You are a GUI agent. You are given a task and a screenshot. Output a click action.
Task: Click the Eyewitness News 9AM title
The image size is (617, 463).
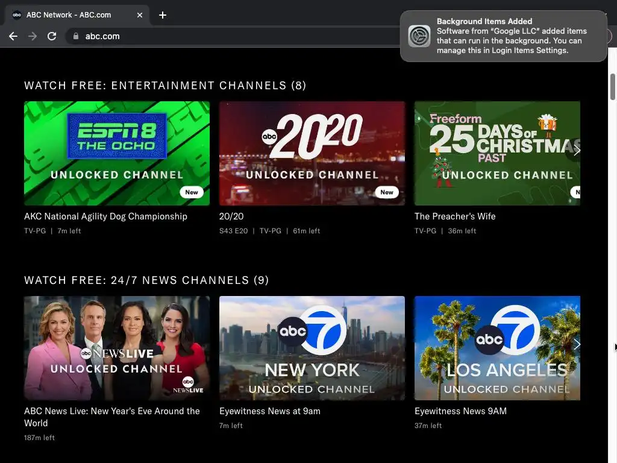pyautogui.click(x=460, y=411)
